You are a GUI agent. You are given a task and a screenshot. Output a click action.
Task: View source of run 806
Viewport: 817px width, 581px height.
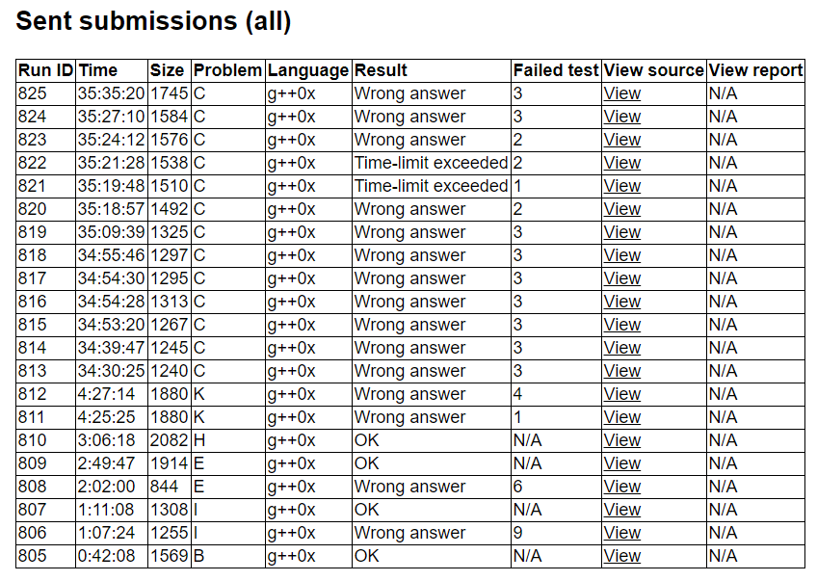(x=621, y=533)
